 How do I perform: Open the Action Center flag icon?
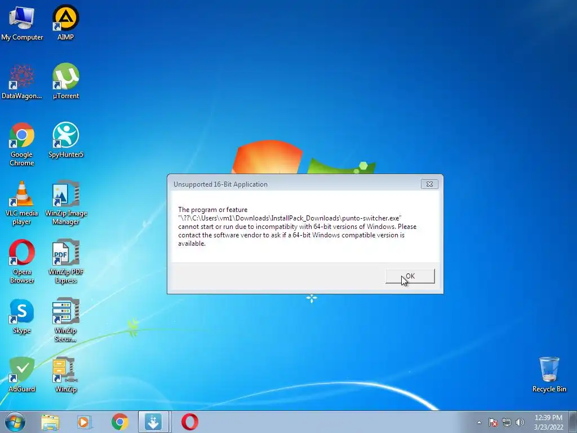tap(493, 422)
